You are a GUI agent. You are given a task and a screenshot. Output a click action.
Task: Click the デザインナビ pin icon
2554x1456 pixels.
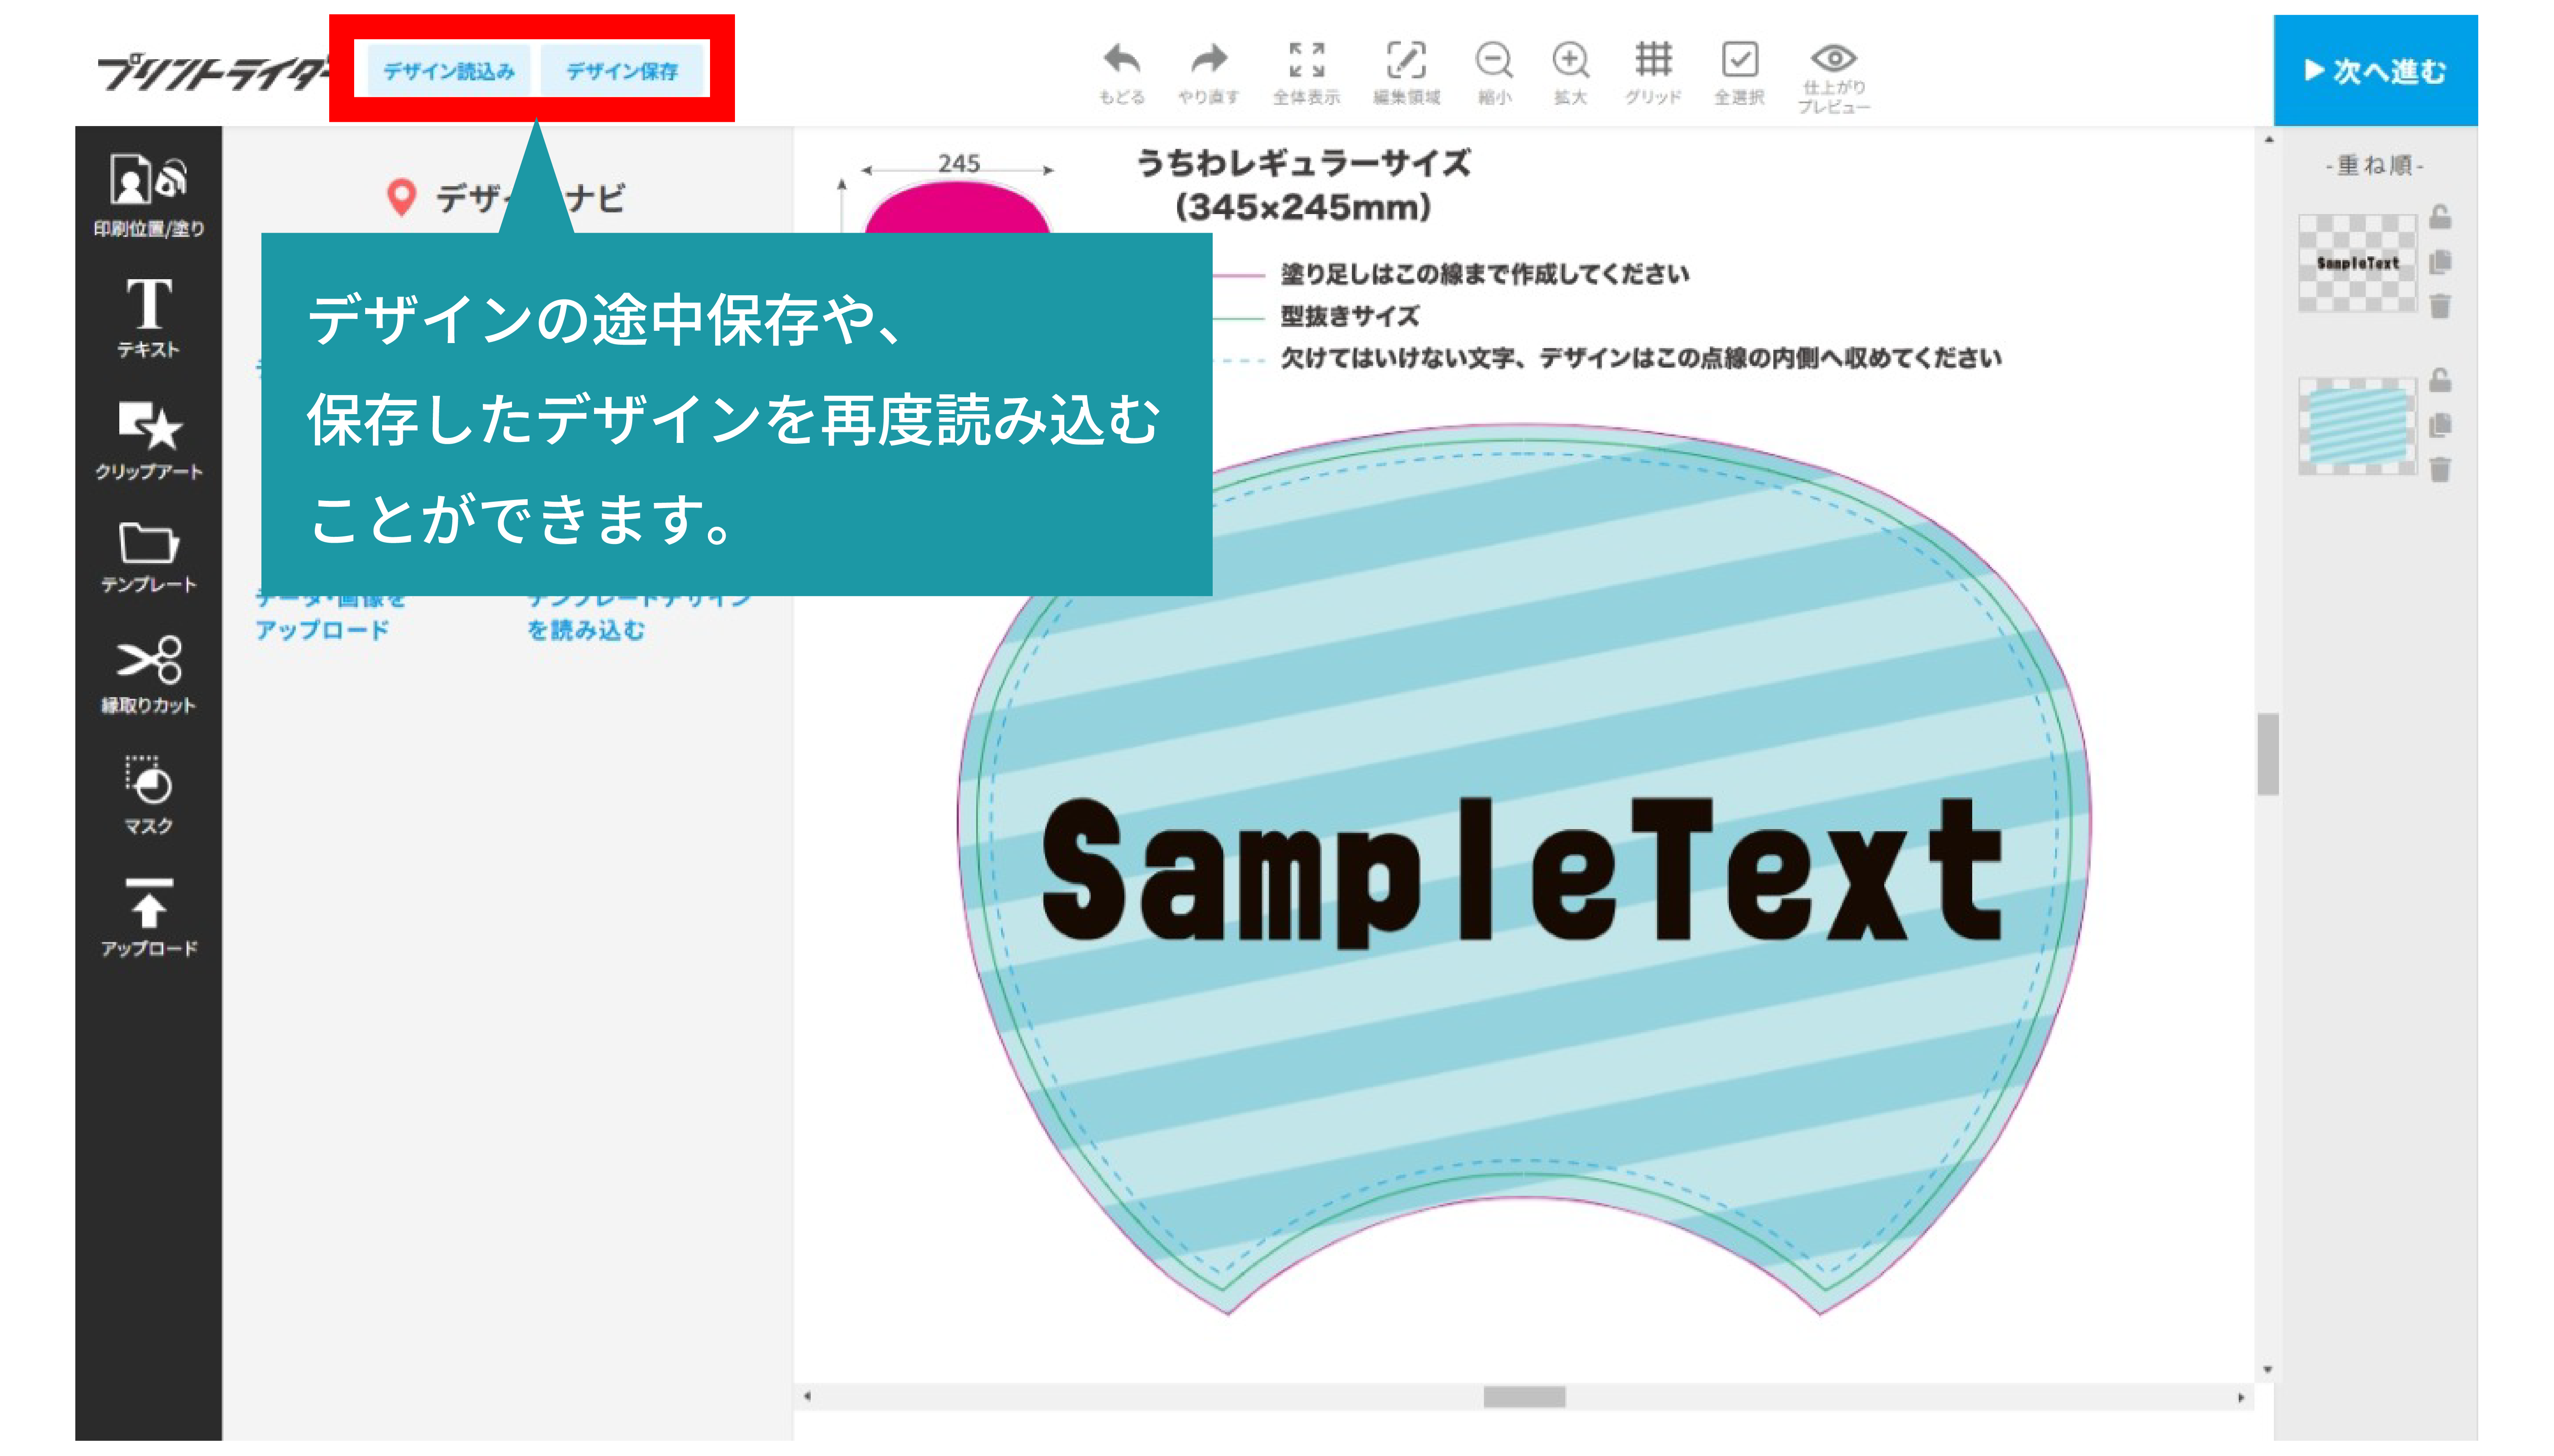[401, 197]
